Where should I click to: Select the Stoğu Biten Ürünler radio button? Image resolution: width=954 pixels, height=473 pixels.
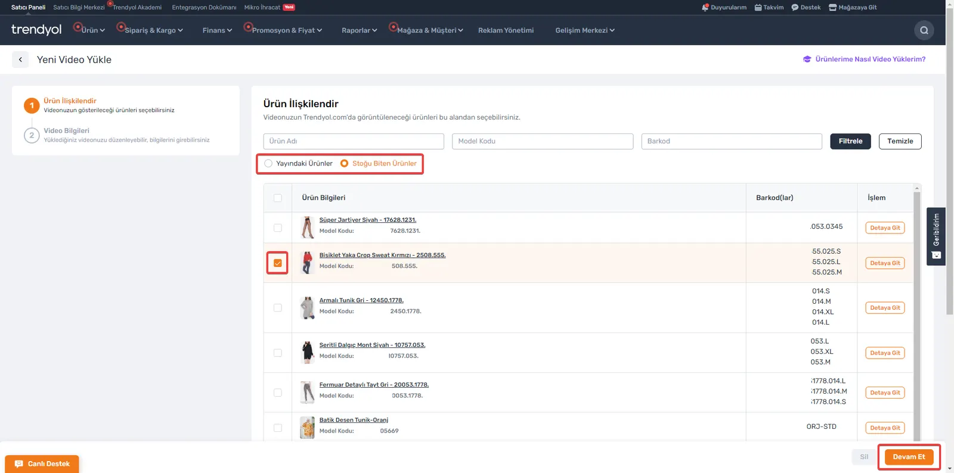pos(344,163)
